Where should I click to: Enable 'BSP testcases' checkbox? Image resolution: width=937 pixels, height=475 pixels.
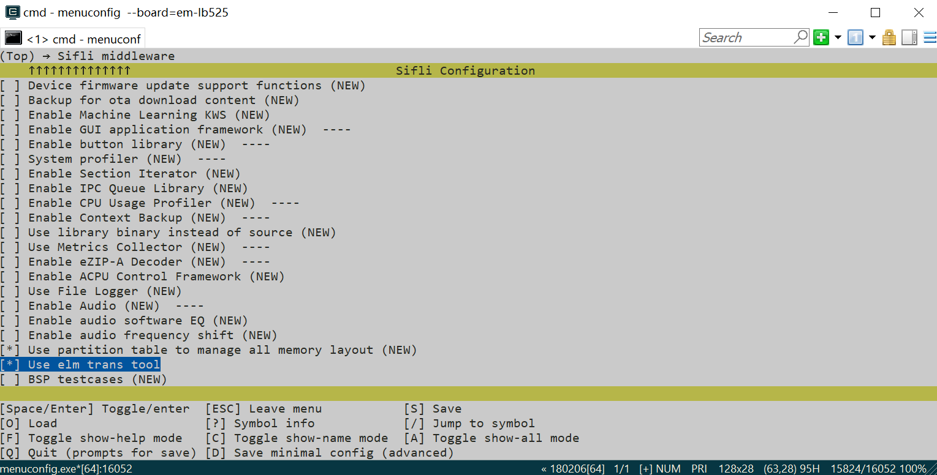coord(10,380)
